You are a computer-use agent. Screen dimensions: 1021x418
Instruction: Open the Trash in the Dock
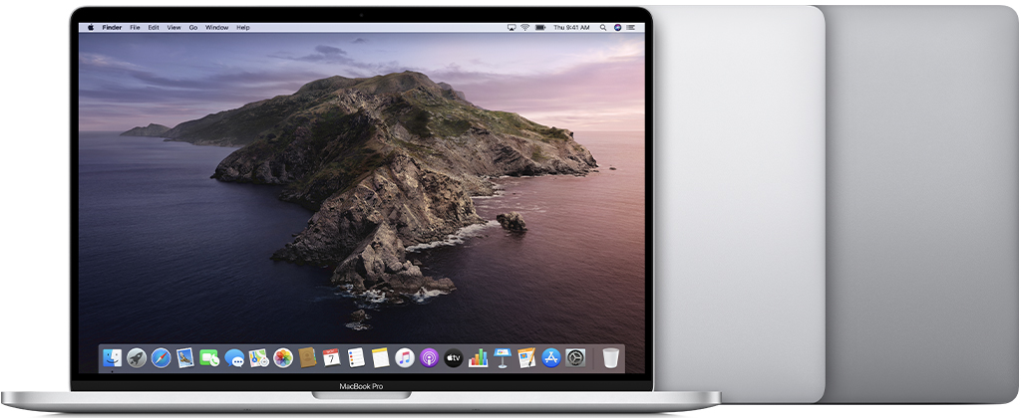(610, 357)
